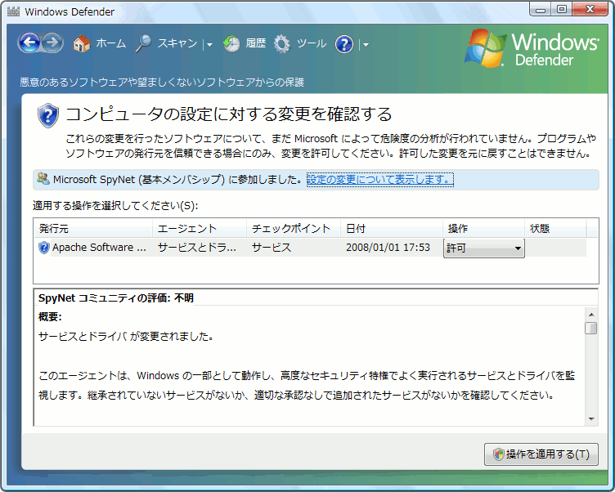
Task: Click the description scrollbar up arrow
Action: (591, 315)
